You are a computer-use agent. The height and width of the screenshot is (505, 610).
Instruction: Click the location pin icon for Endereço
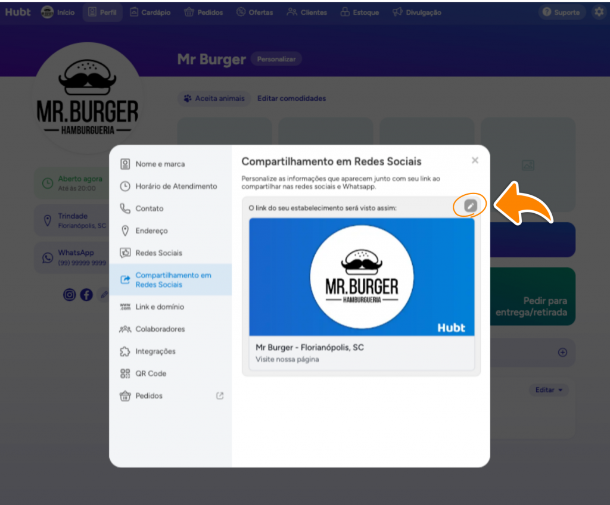coord(125,230)
